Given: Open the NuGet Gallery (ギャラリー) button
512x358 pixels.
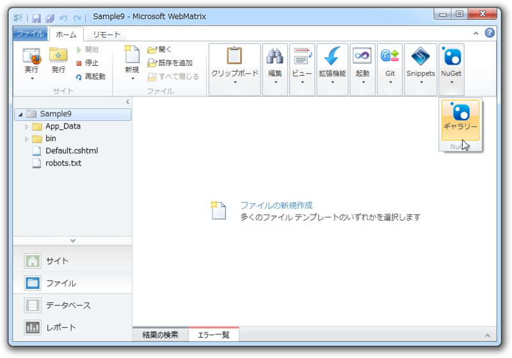Looking at the screenshot, I should [x=460, y=120].
